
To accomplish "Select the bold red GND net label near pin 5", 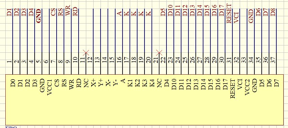I will (x=39, y=16).
